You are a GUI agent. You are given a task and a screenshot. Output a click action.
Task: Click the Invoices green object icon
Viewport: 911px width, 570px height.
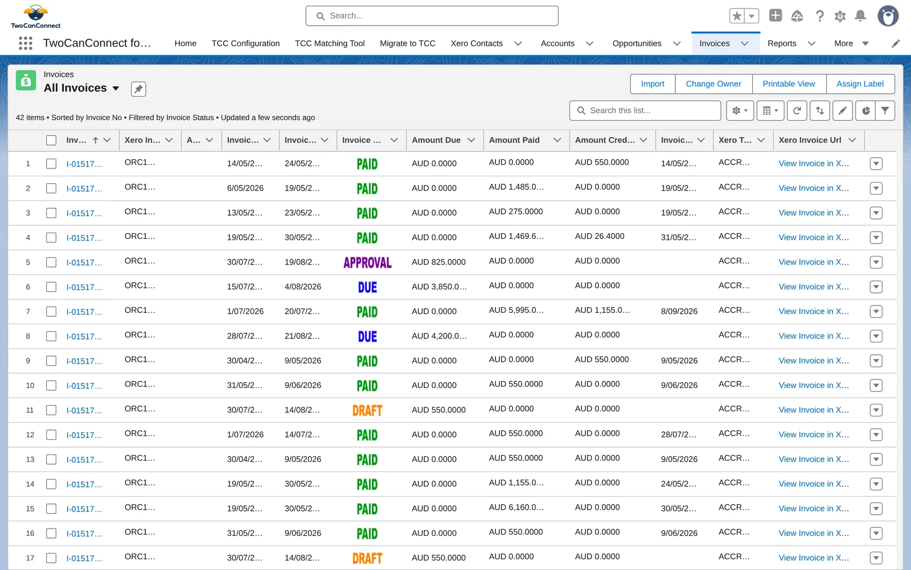(x=26, y=81)
